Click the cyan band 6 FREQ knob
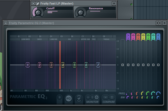This screenshot has height=111, width=168. [x=153, y=93]
